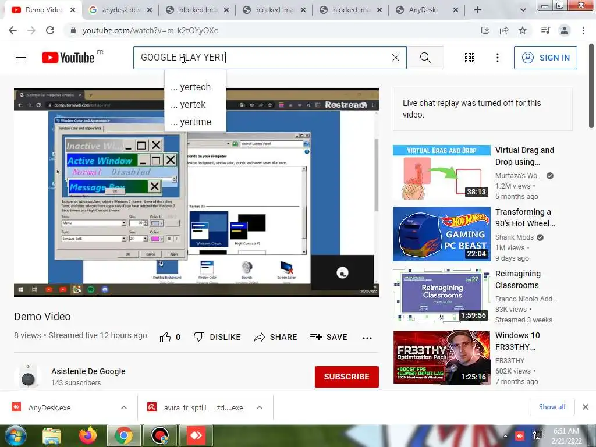Open the third blocked Image tab
596x447 pixels.
point(351,10)
